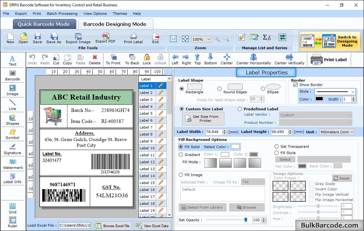Click the Lock icon
Image resolution: width=364 pixels, height=231 pixels.
147,60
